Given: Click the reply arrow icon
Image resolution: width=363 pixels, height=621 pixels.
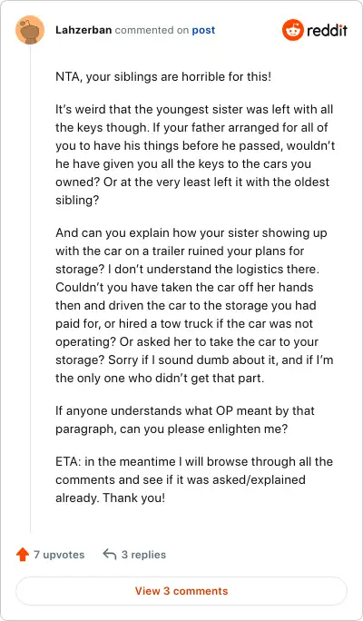Looking at the screenshot, I should pyautogui.click(x=109, y=555).
